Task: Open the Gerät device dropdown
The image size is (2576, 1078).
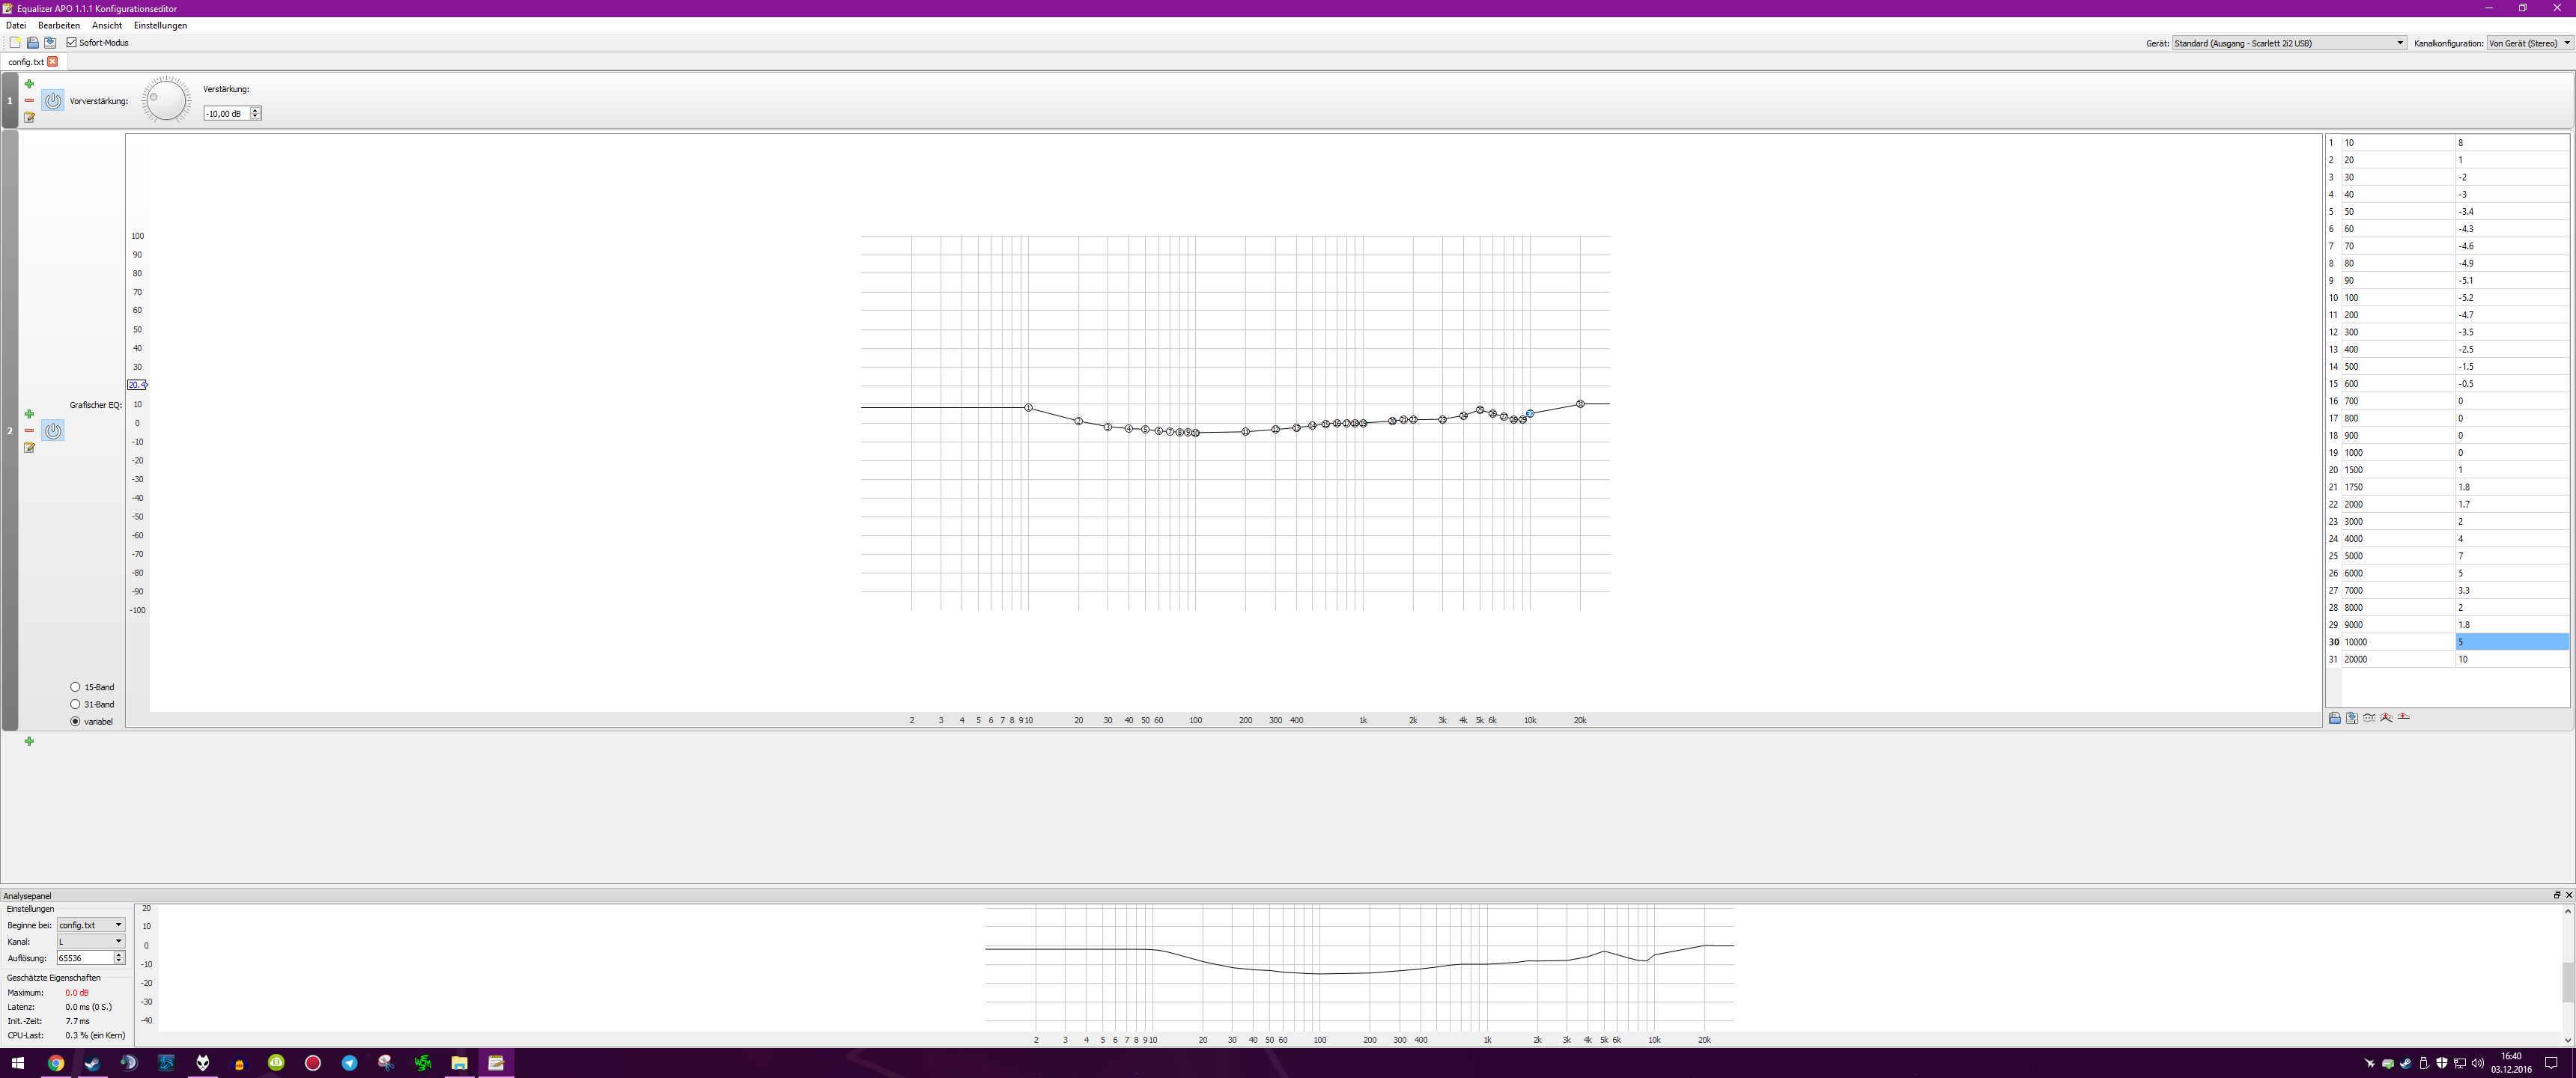Action: coord(2288,43)
